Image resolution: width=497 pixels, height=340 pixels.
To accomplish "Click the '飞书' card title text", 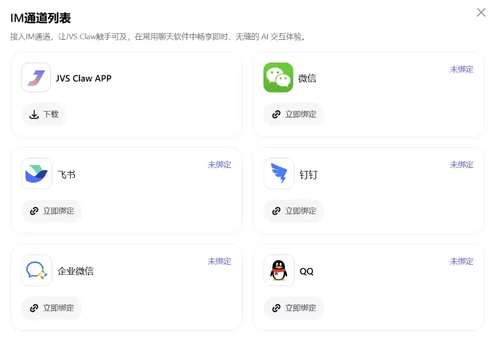I will 67,174.
